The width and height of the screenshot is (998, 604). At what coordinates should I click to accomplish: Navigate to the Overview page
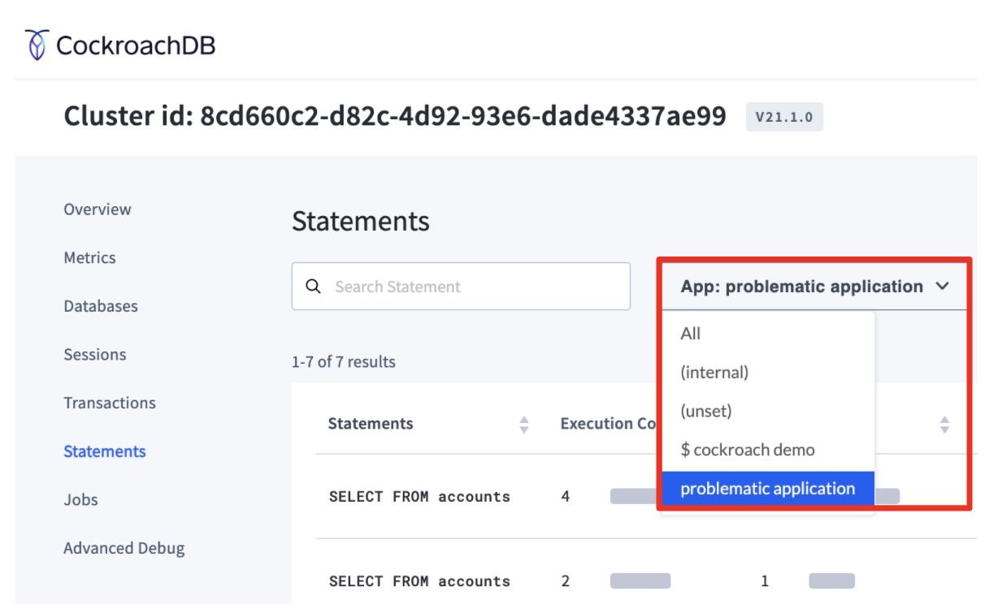[x=97, y=209]
